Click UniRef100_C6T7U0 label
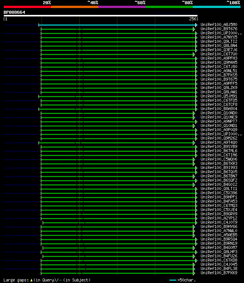This screenshot has width=244, height=283. (219, 54)
